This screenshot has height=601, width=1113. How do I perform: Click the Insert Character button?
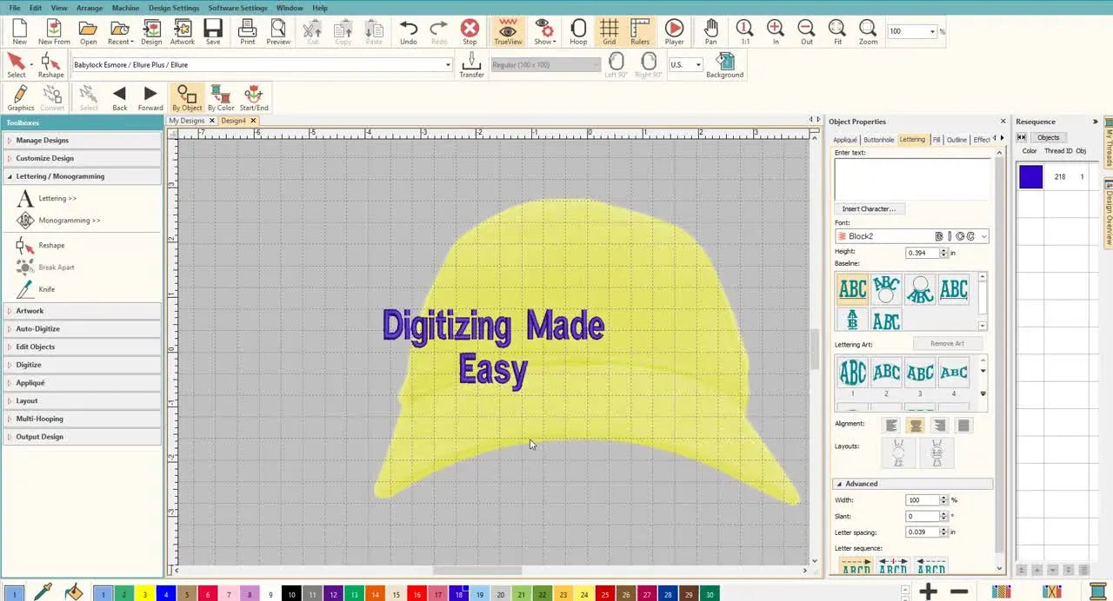click(869, 208)
